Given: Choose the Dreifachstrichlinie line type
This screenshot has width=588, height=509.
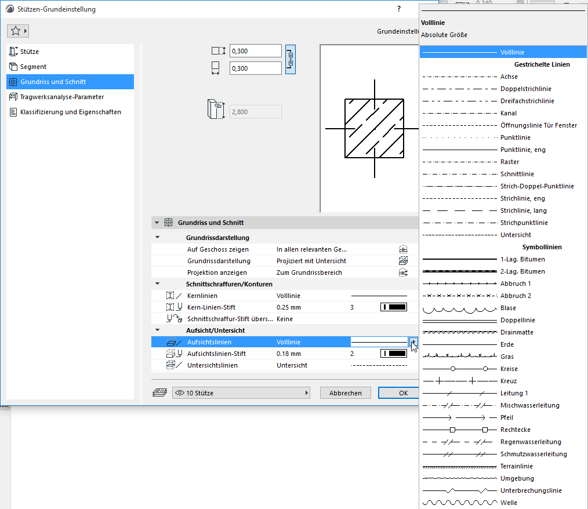Looking at the screenshot, I should 503,101.
